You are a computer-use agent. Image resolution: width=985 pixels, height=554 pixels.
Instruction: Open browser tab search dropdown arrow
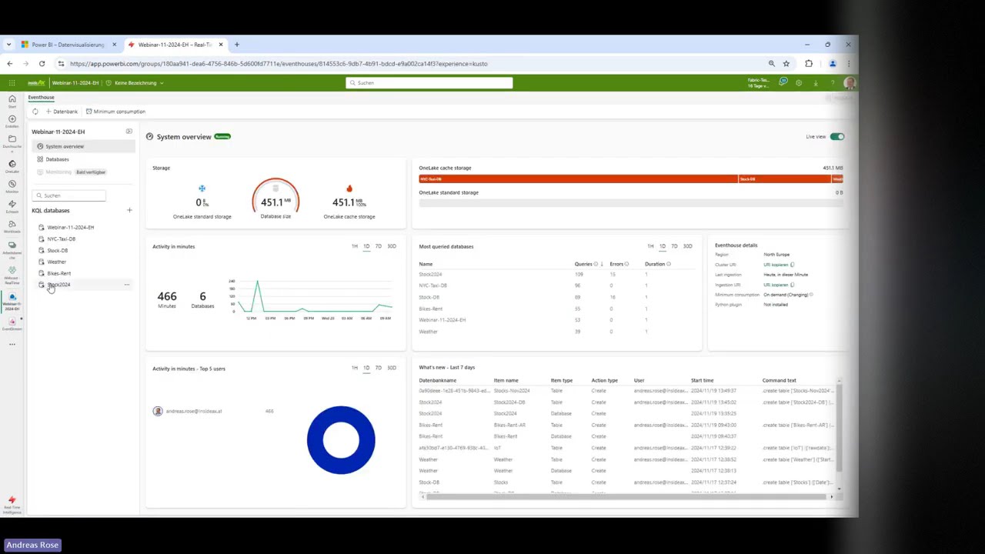8,45
